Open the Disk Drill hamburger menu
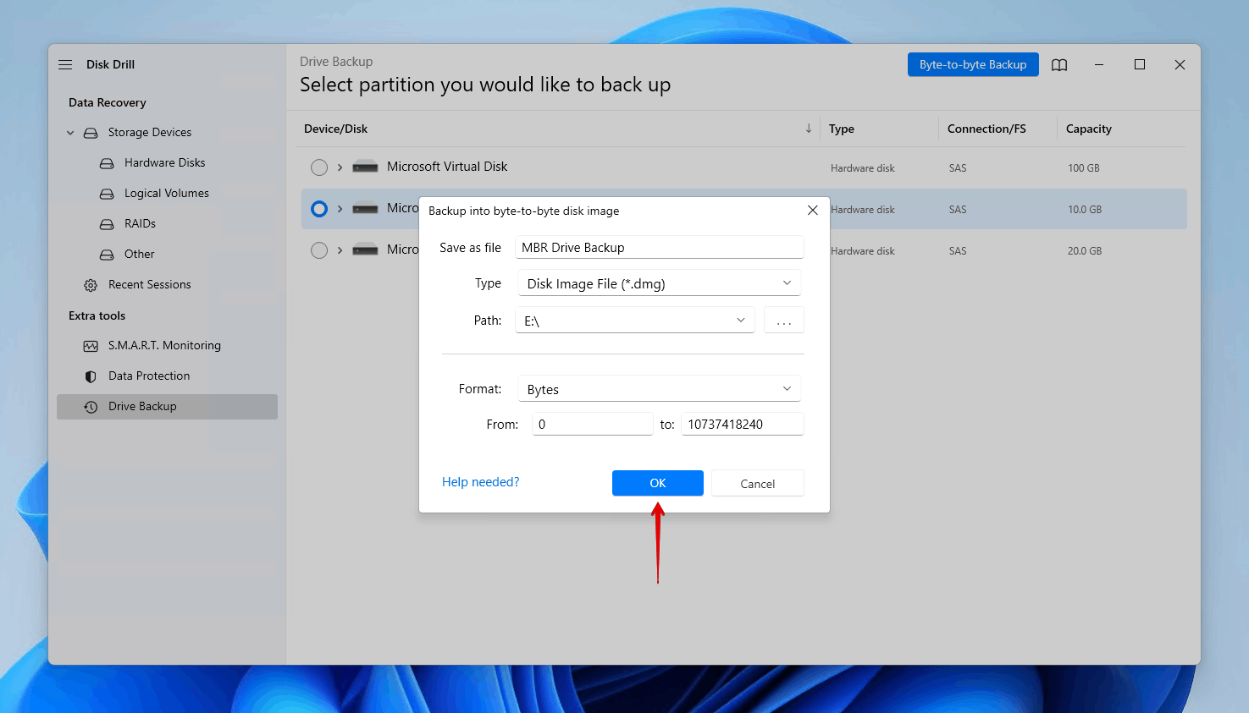 [x=65, y=64]
